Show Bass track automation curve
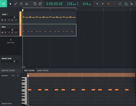The width and height of the screenshot is (136, 106). coord(16,33)
